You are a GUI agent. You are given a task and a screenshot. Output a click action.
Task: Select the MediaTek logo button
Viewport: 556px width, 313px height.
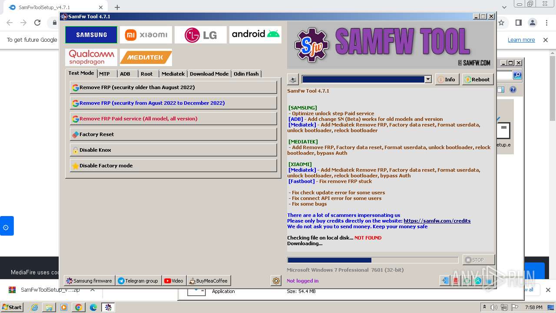tap(146, 57)
